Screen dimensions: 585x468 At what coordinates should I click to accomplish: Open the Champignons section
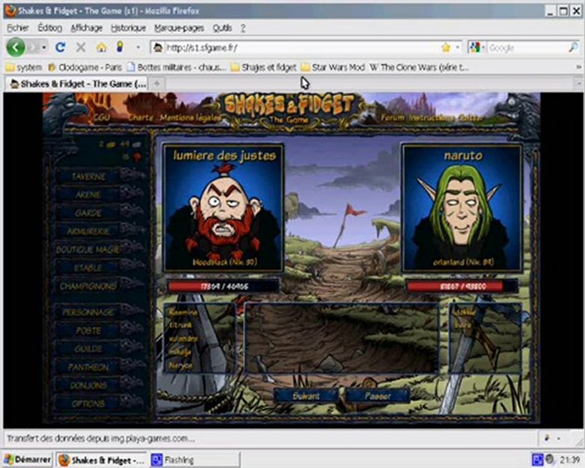tap(88, 286)
